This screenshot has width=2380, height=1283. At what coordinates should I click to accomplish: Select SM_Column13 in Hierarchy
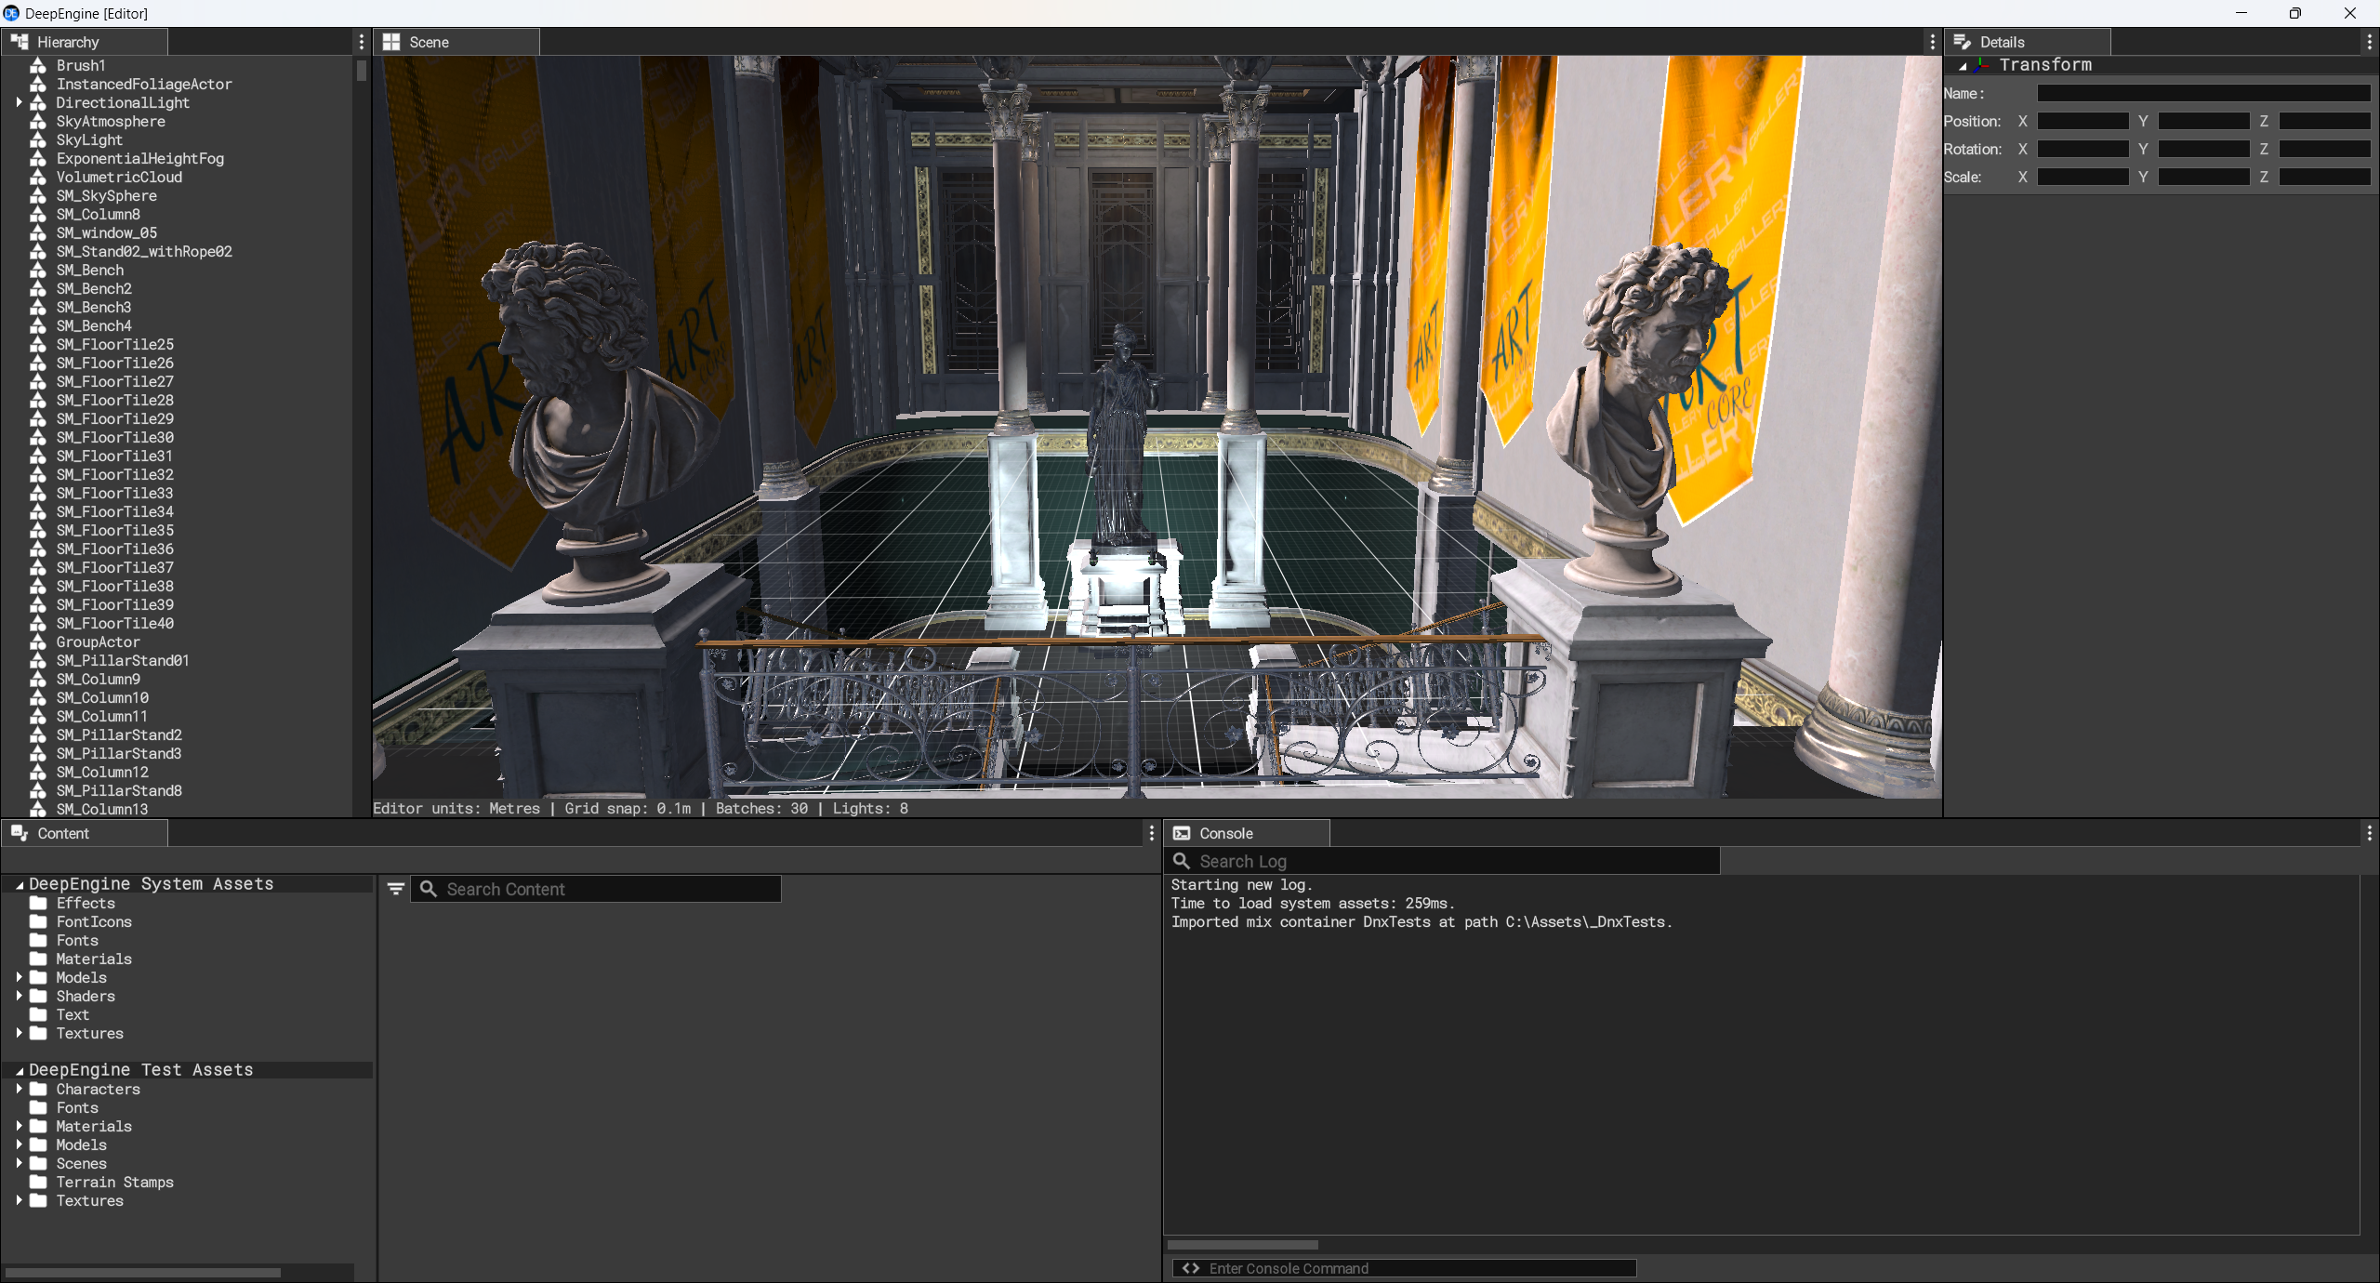(x=102, y=809)
